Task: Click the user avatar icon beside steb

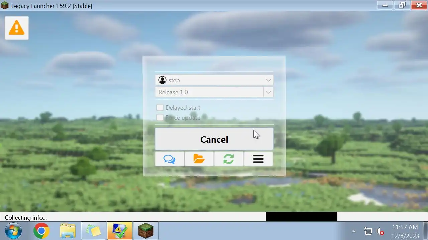Action: 163,80
